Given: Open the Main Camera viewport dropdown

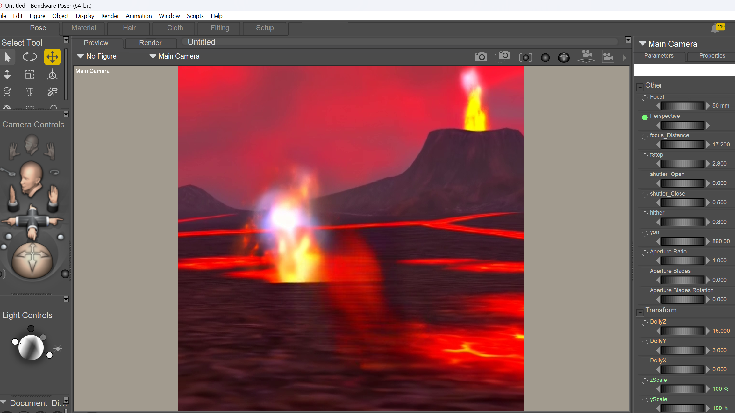Looking at the screenshot, I should pos(175,56).
